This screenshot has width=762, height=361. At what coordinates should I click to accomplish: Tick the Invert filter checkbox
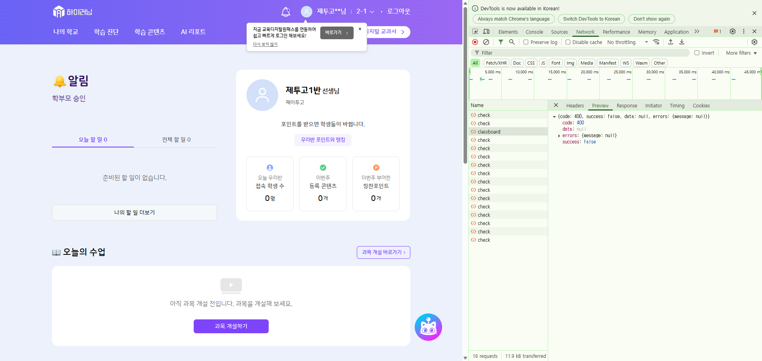tap(697, 53)
